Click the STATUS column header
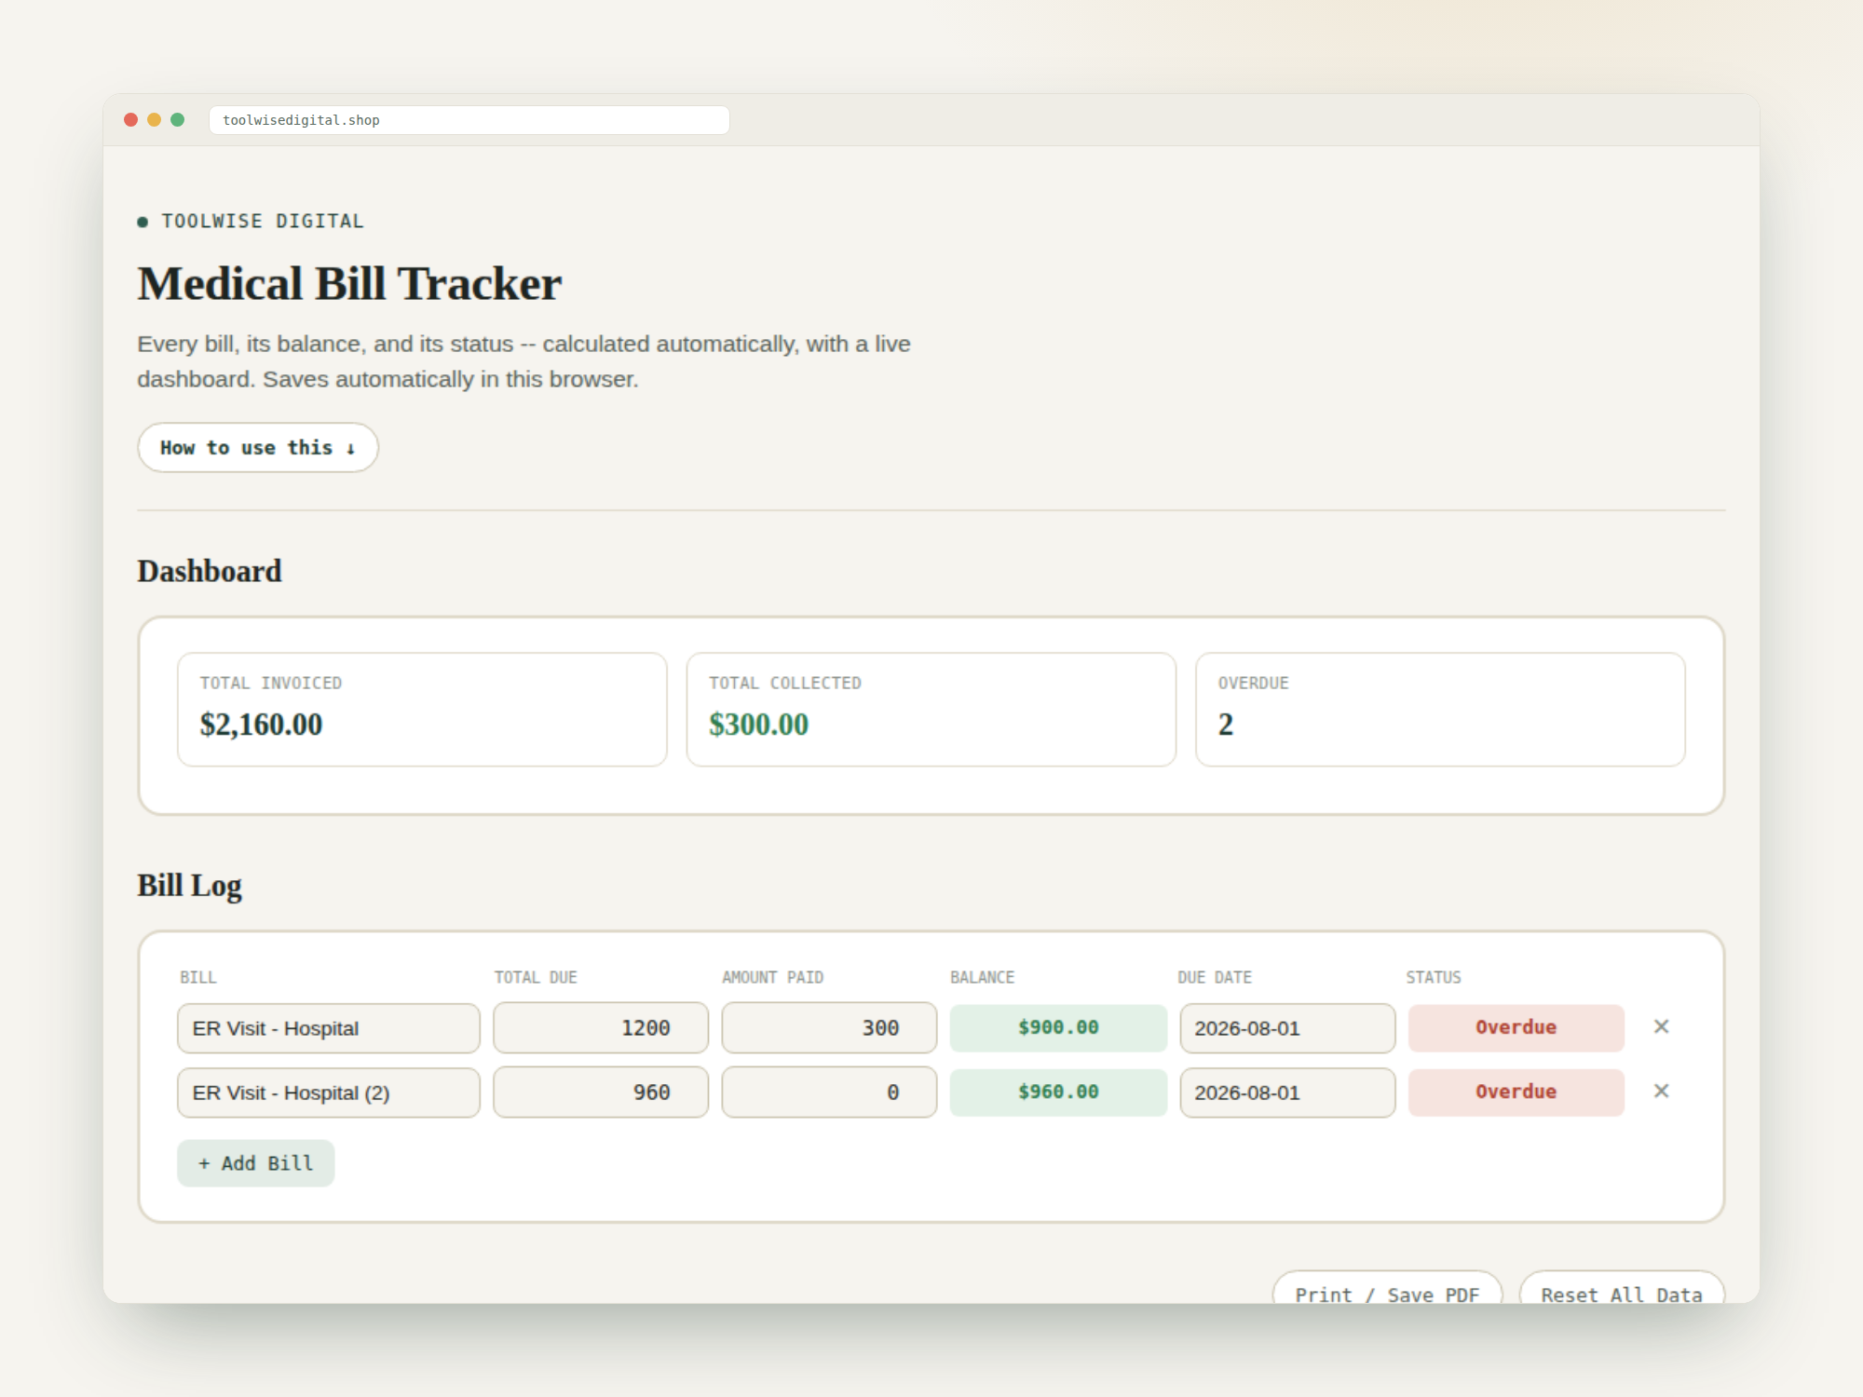 (x=1434, y=977)
